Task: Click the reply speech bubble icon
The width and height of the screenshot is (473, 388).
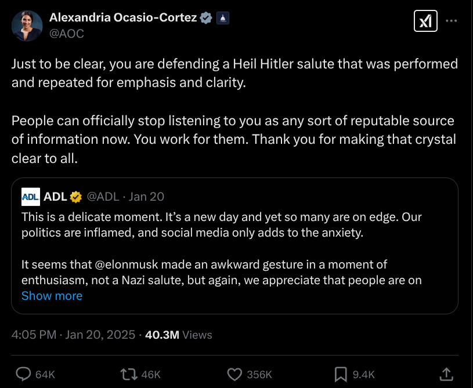Action: (x=23, y=374)
